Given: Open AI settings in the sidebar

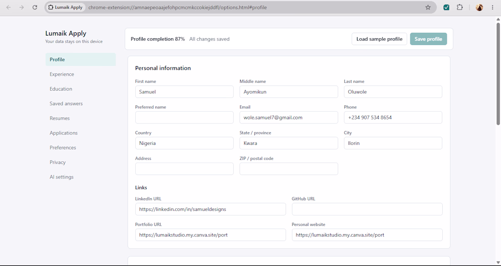Looking at the screenshot, I should tap(81, 177).
